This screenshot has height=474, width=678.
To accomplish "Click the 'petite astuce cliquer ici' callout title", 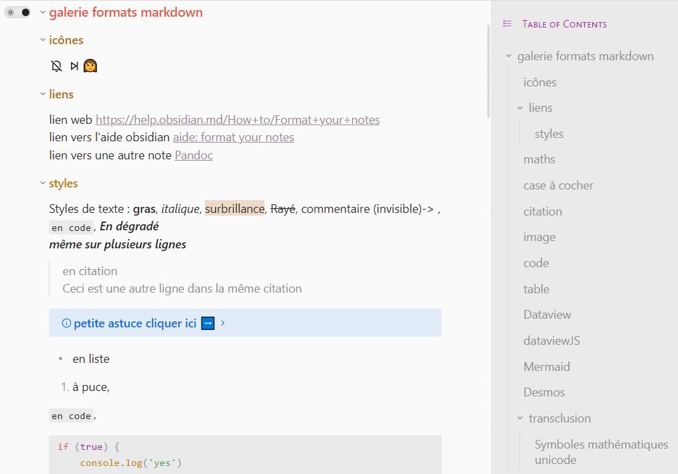I will coord(135,323).
